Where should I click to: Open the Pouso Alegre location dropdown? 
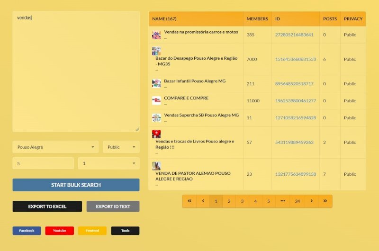(55, 147)
